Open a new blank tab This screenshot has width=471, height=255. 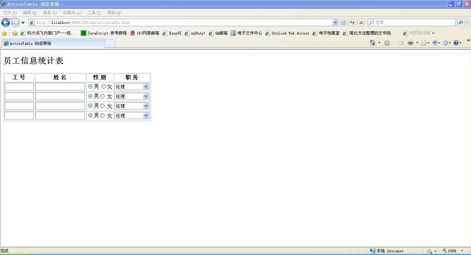click(x=110, y=44)
